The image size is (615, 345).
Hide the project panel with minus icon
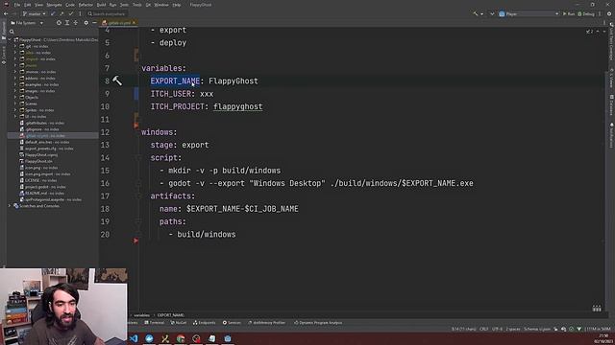click(94, 23)
